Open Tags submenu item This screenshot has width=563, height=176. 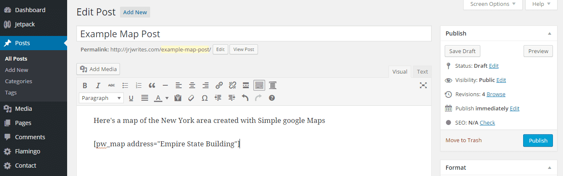11,93
